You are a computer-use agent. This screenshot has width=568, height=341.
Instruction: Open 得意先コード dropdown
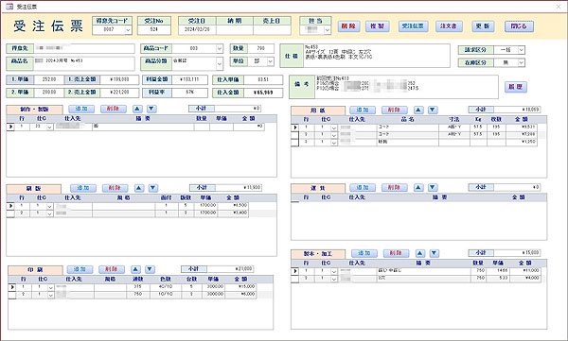pos(128,30)
